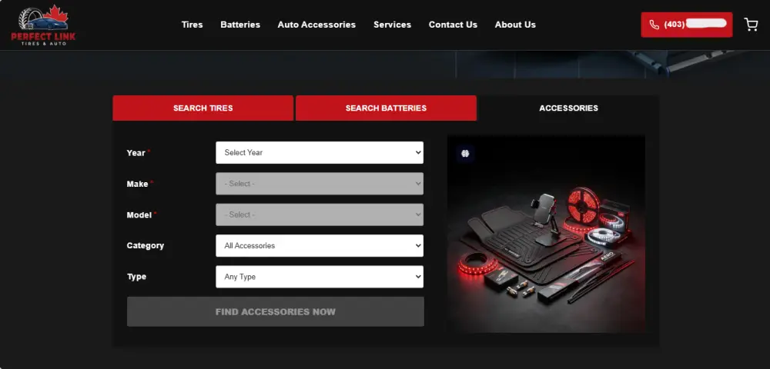
Task: Click the car accessories product image
Action: tap(546, 234)
